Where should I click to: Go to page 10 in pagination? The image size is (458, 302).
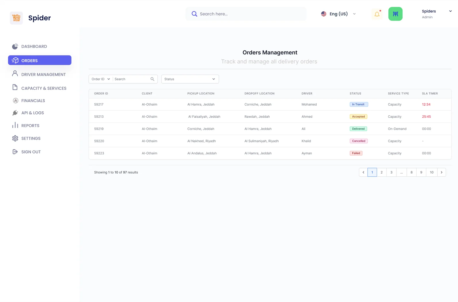tap(432, 172)
